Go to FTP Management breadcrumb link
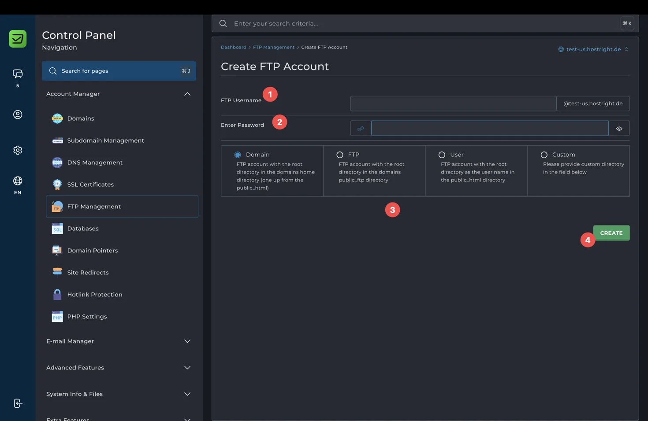This screenshot has width=648, height=421. pyautogui.click(x=274, y=47)
